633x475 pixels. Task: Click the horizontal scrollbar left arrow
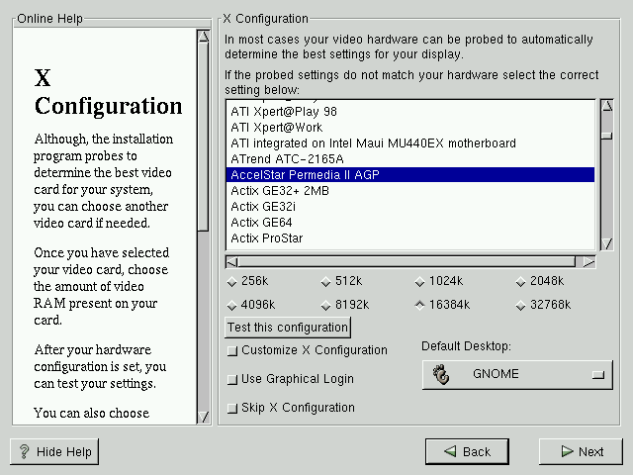click(x=231, y=262)
